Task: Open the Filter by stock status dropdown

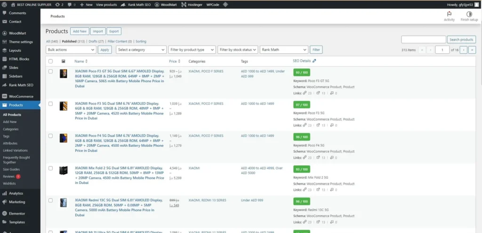Action: point(238,49)
